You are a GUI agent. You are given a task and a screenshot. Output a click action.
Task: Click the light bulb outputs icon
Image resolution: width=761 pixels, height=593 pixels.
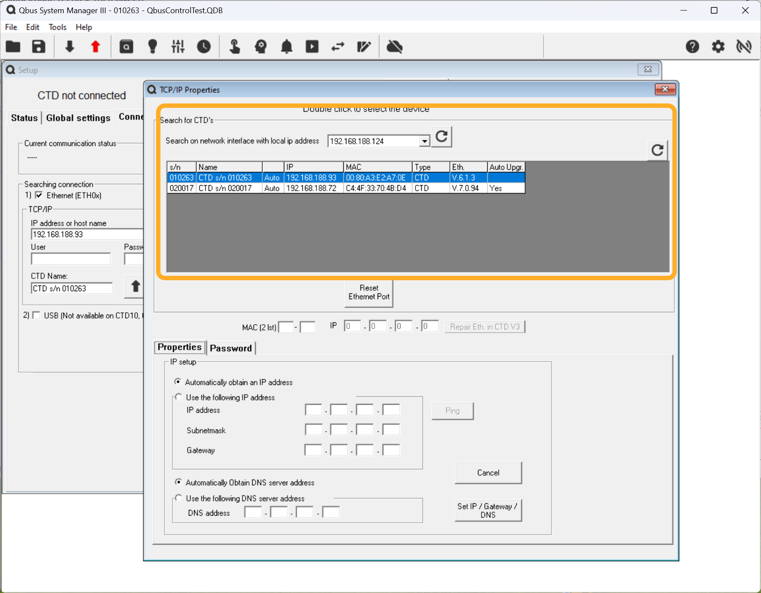click(x=152, y=46)
